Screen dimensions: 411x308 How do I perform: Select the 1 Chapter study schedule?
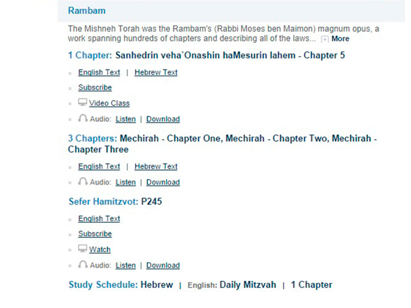311,285
